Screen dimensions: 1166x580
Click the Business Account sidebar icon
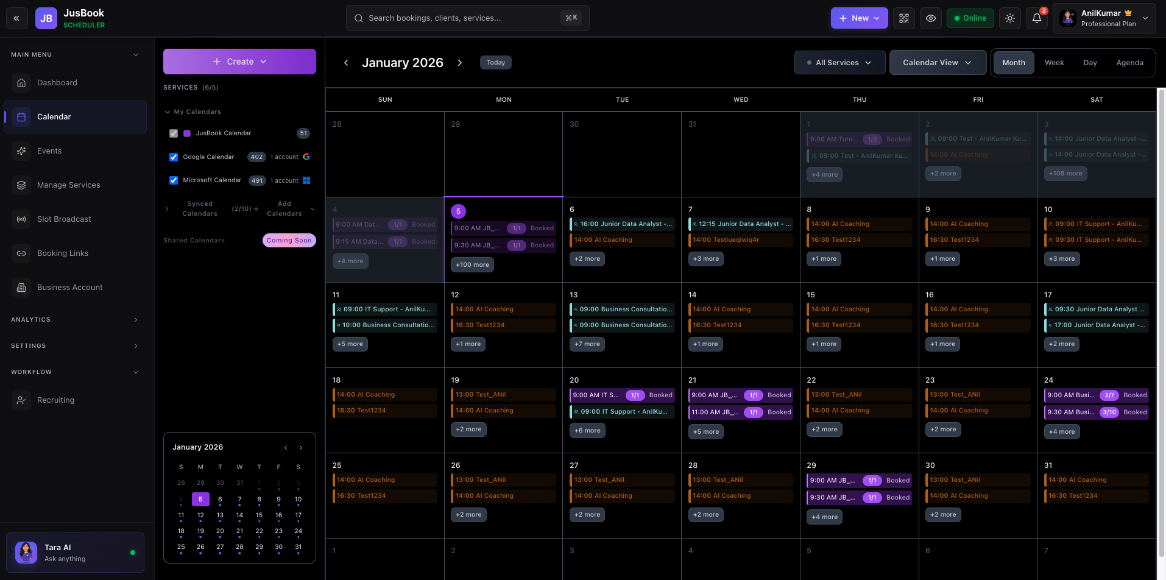pos(22,287)
